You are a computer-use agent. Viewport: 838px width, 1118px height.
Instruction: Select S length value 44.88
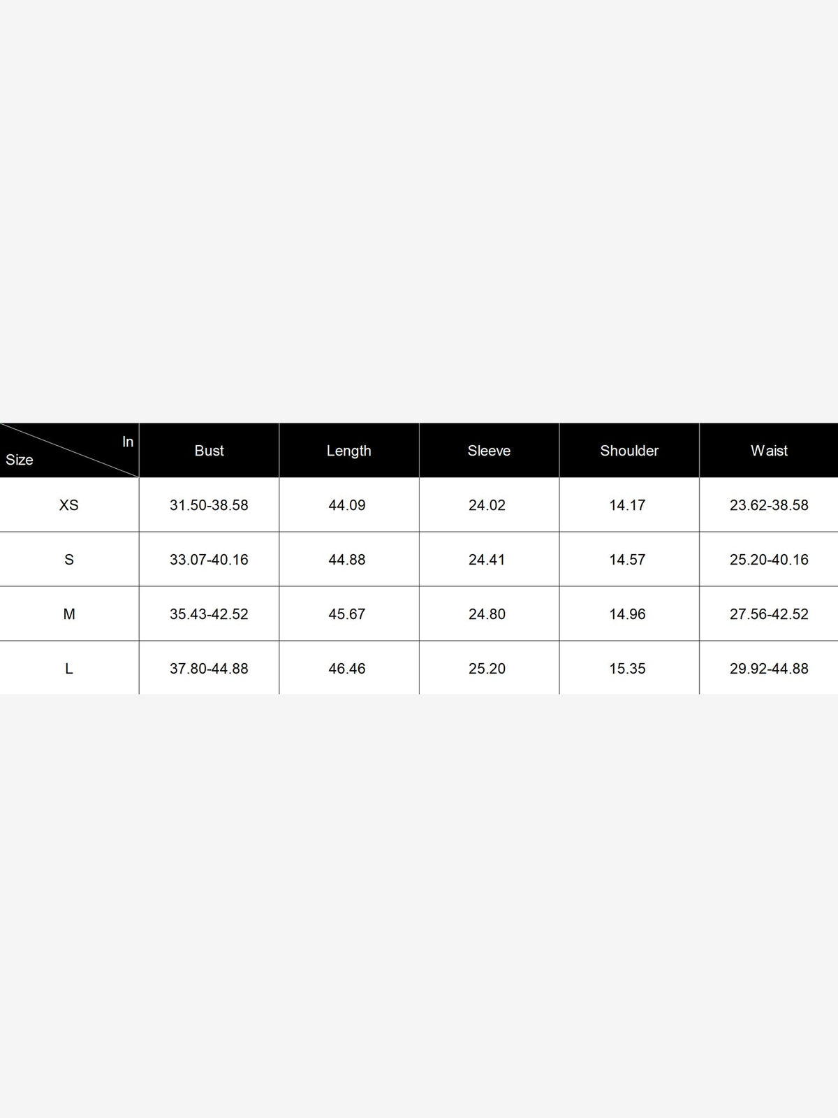click(x=347, y=559)
